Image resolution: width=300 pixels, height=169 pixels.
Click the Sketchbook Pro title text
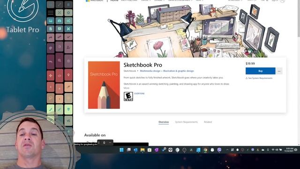coord(142,65)
